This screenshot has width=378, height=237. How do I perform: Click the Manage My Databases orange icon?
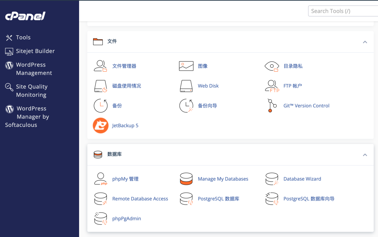point(186,179)
